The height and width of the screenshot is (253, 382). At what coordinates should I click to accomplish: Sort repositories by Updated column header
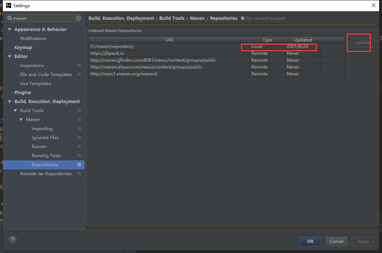coord(303,40)
